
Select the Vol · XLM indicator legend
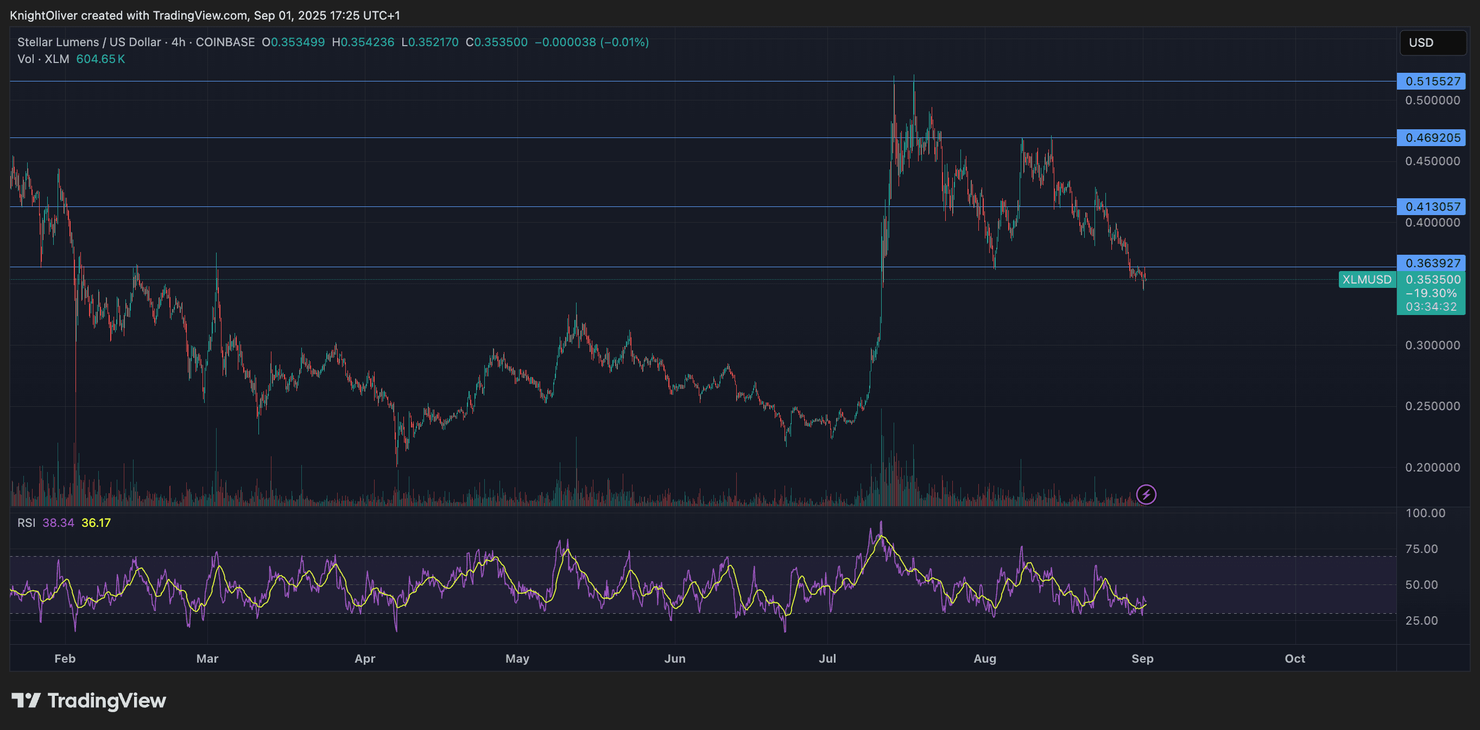click(x=43, y=59)
